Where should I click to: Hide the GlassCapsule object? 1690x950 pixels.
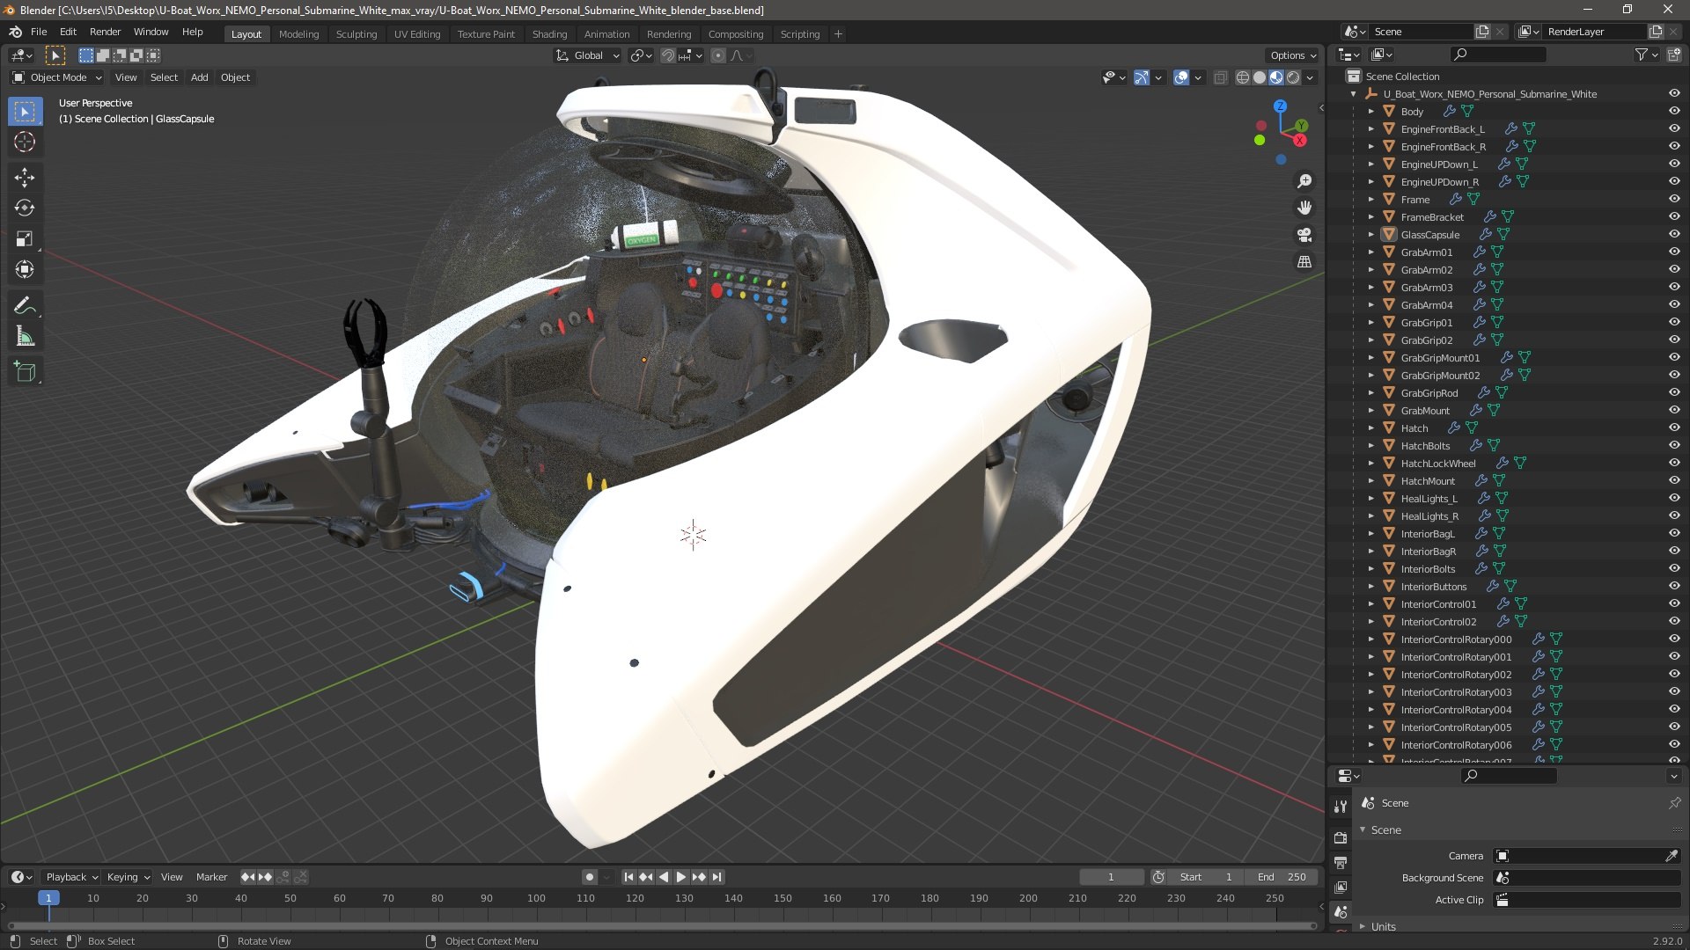[1674, 234]
